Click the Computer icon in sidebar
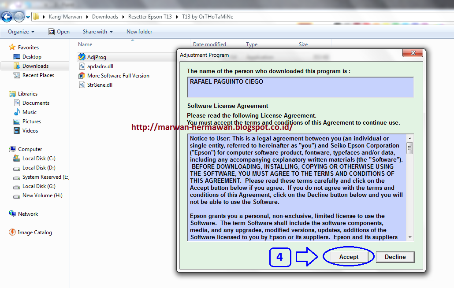This screenshot has width=454, height=288. tap(12, 149)
